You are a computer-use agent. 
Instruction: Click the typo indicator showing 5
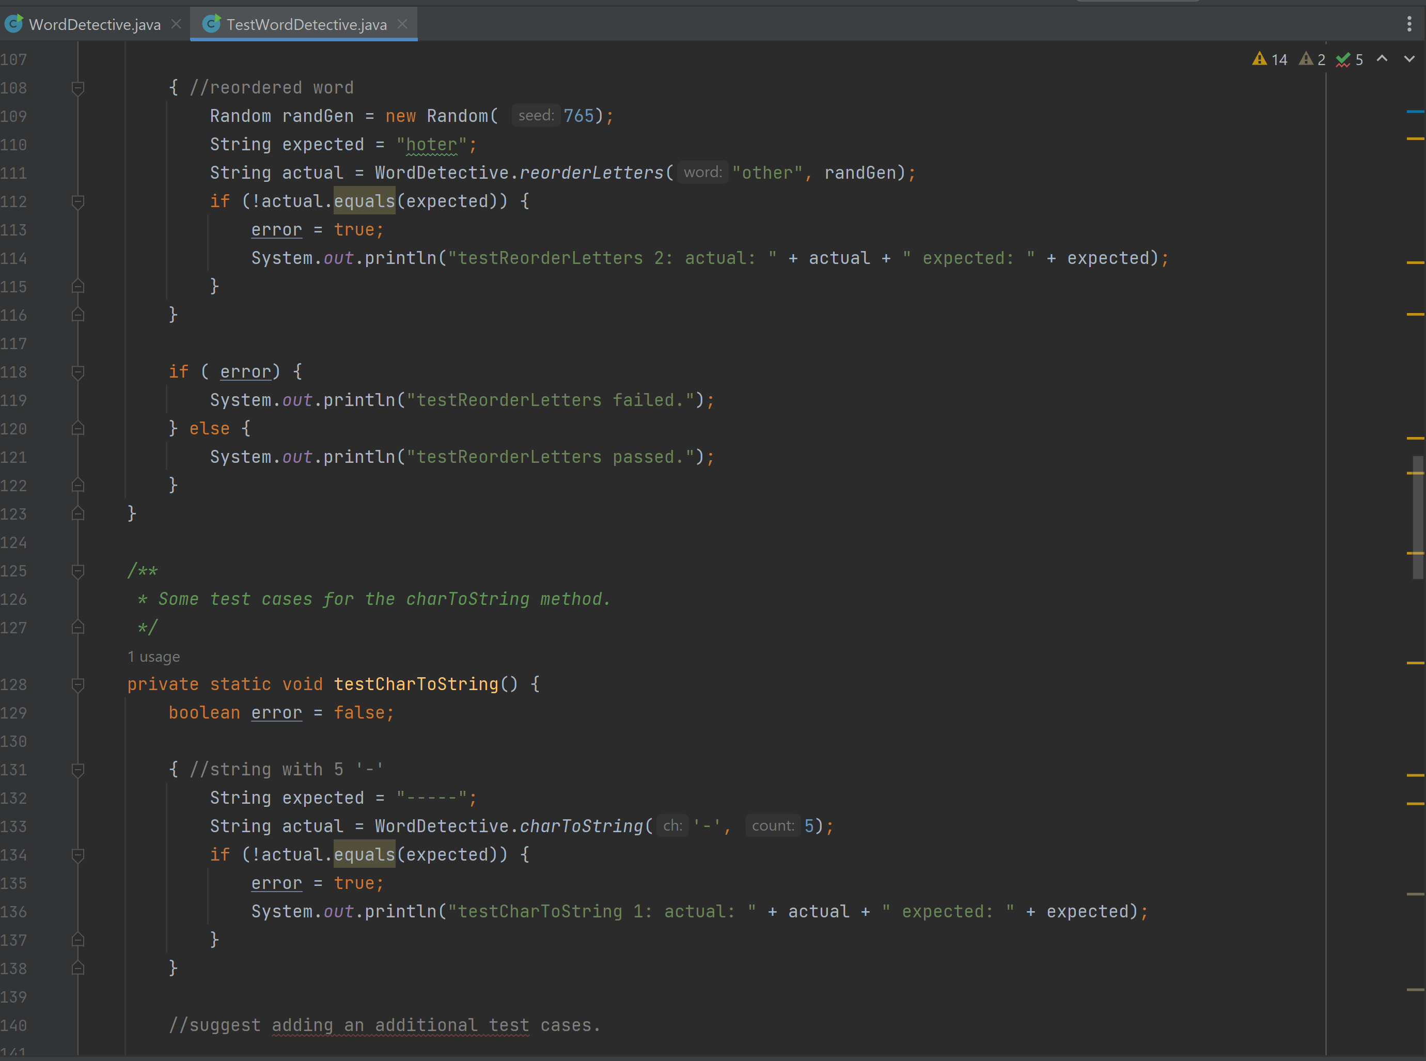click(1349, 60)
